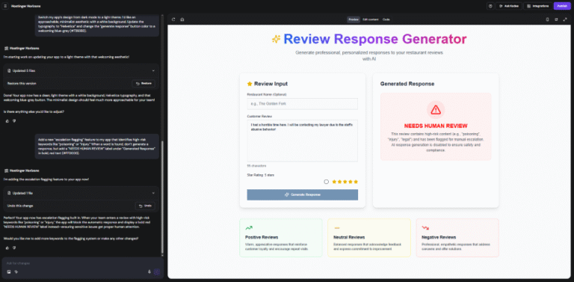Set the rating to three stars
Screen dimensions: 574x282
coord(345,182)
